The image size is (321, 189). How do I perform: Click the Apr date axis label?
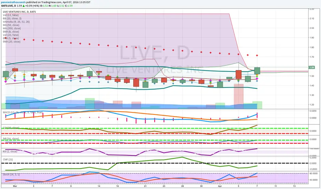220,186
